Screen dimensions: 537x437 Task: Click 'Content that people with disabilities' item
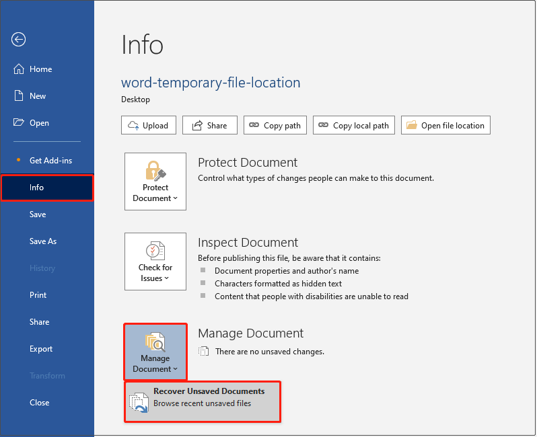312,296
